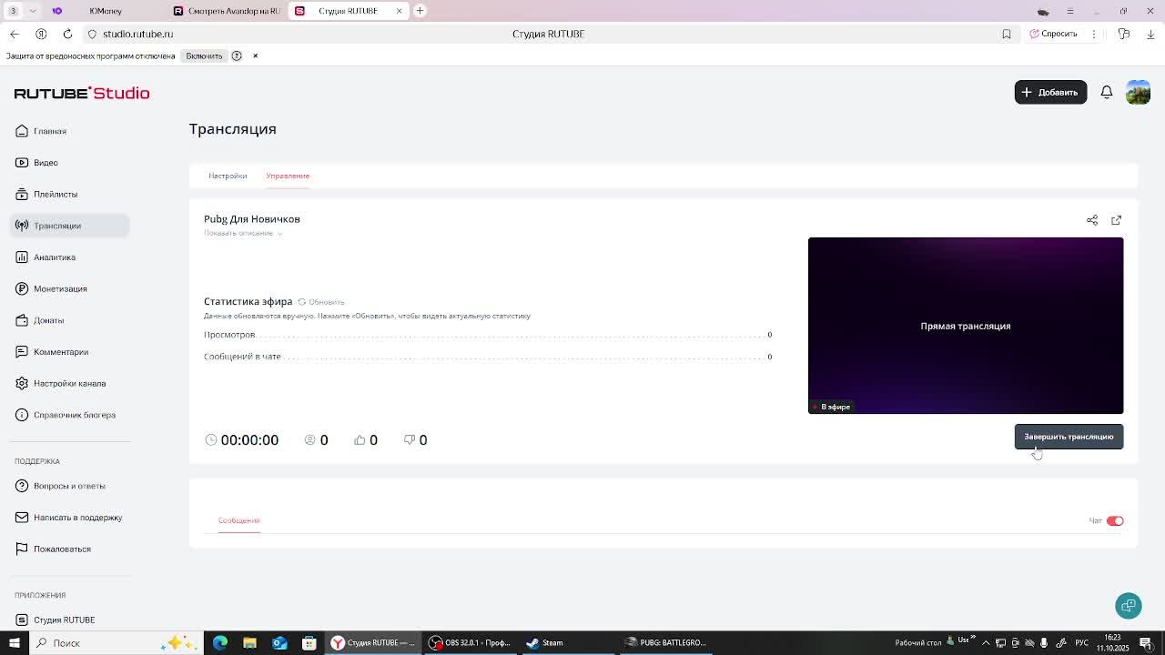This screenshot has height=655, width=1165.
Task: Open the support chat floating button
Action: click(1129, 606)
